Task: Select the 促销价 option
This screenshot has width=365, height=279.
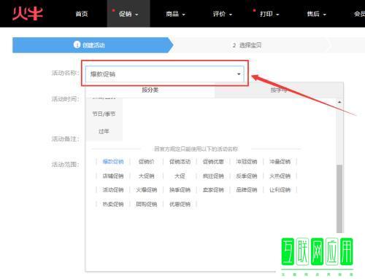Action: pos(147,162)
